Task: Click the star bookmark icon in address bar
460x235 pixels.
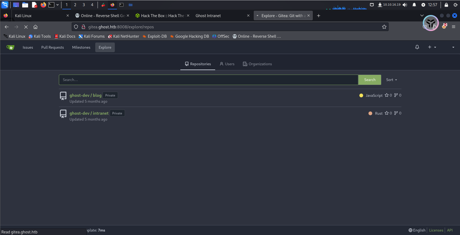Action: click(x=384, y=27)
